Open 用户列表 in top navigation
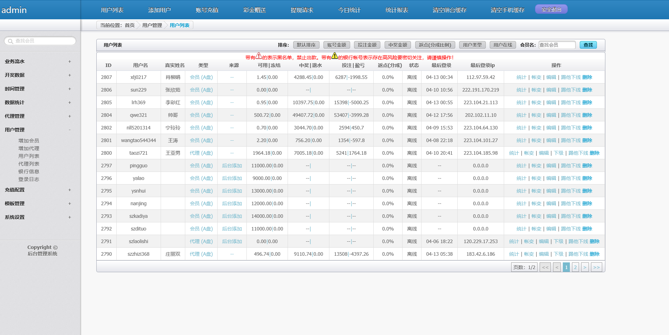The width and height of the screenshot is (669, 335). (112, 10)
